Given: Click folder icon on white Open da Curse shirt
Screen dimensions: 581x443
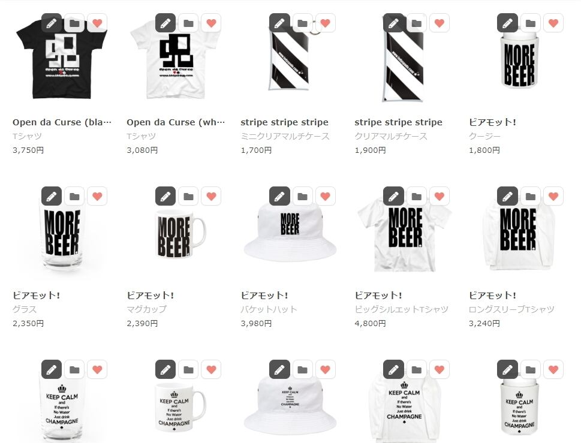Looking at the screenshot, I should (x=188, y=23).
